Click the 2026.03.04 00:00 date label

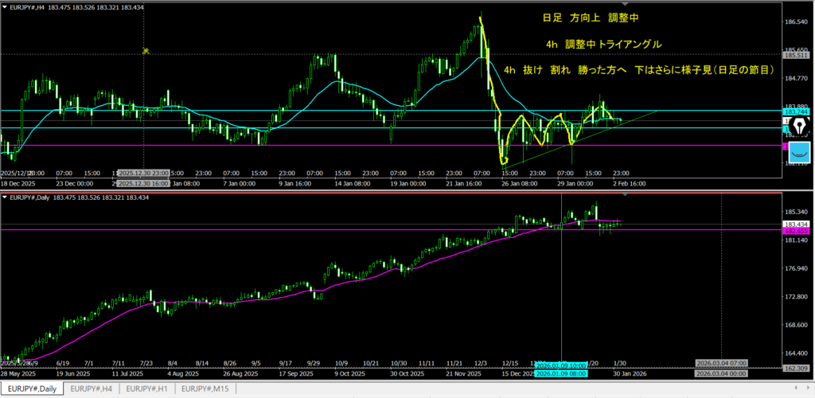click(x=723, y=373)
